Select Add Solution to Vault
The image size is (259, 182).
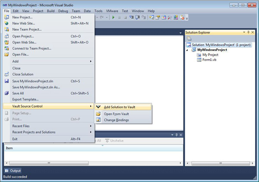coord(122,107)
